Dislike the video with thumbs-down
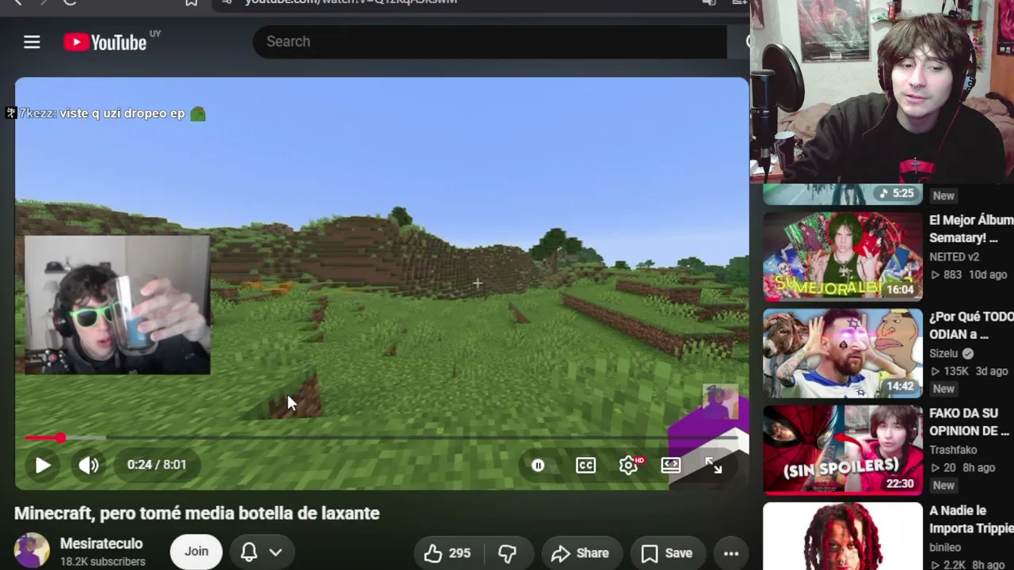This screenshot has height=570, width=1014. point(507,553)
